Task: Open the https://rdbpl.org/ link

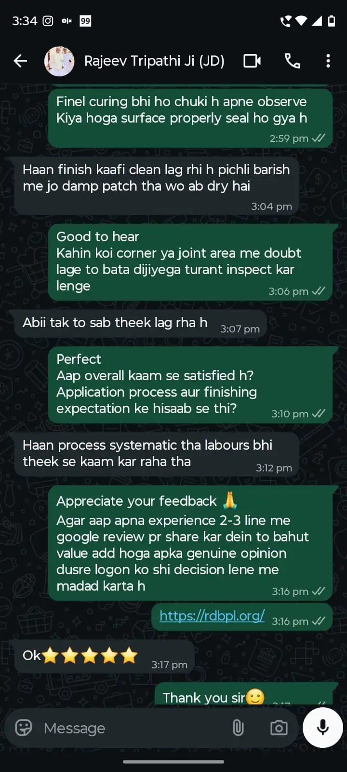Action: (212, 616)
